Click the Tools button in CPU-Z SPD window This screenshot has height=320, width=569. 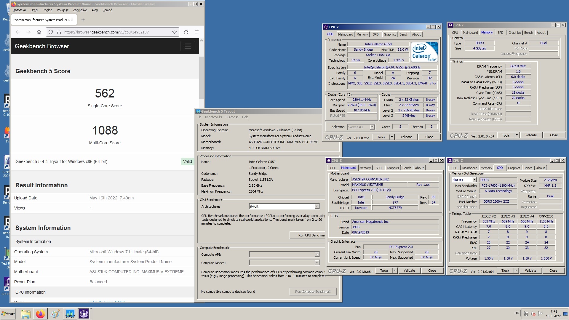505,271
